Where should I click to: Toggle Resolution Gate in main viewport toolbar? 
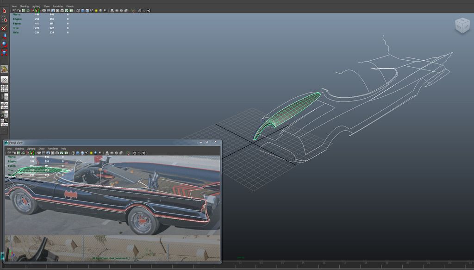pyautogui.click(x=53, y=11)
